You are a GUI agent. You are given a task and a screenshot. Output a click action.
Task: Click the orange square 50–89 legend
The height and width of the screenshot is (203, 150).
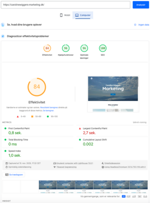(x=32, y=117)
